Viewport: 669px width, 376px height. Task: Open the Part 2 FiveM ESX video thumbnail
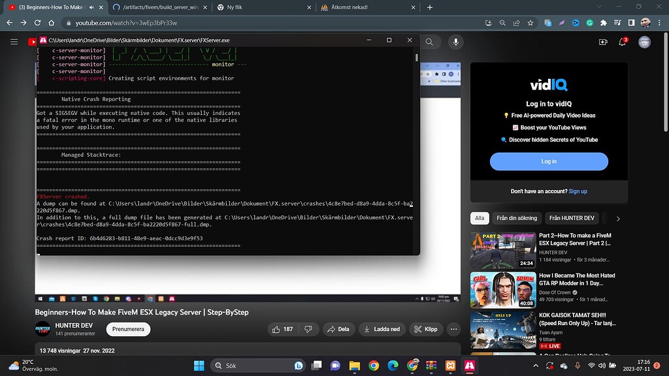coord(503,249)
